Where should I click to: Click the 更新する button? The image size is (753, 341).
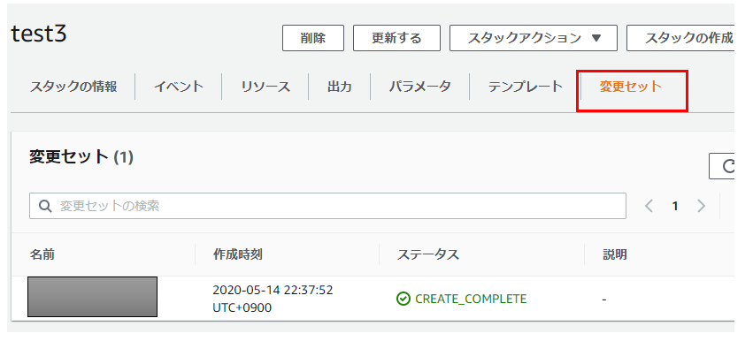coord(396,38)
